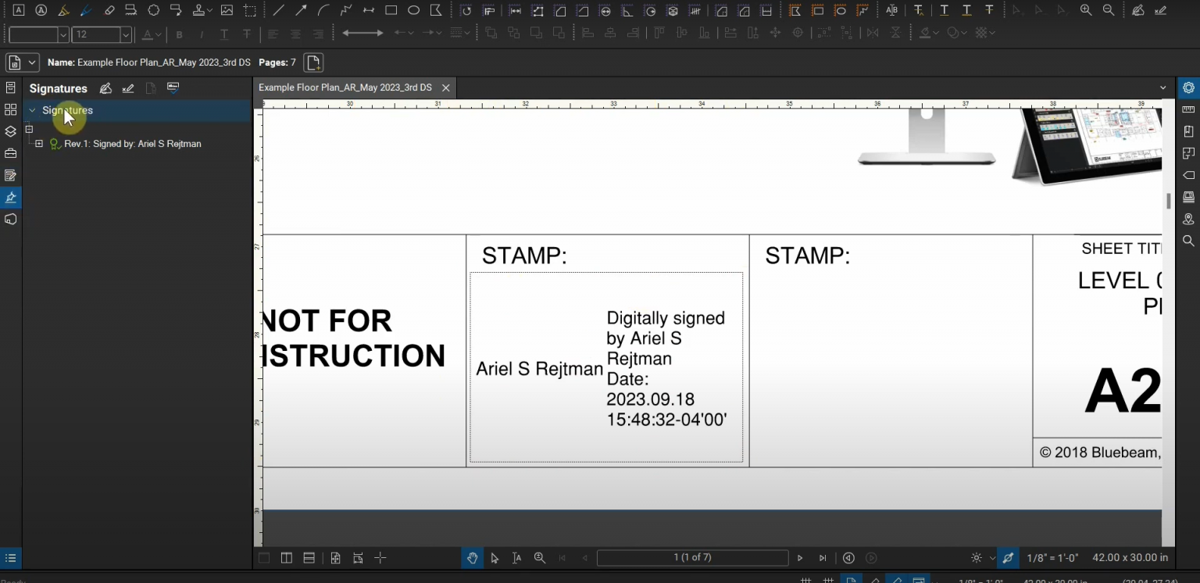Jump to the last page using navigation arrow
The width and height of the screenshot is (1200, 583).
[x=822, y=558]
